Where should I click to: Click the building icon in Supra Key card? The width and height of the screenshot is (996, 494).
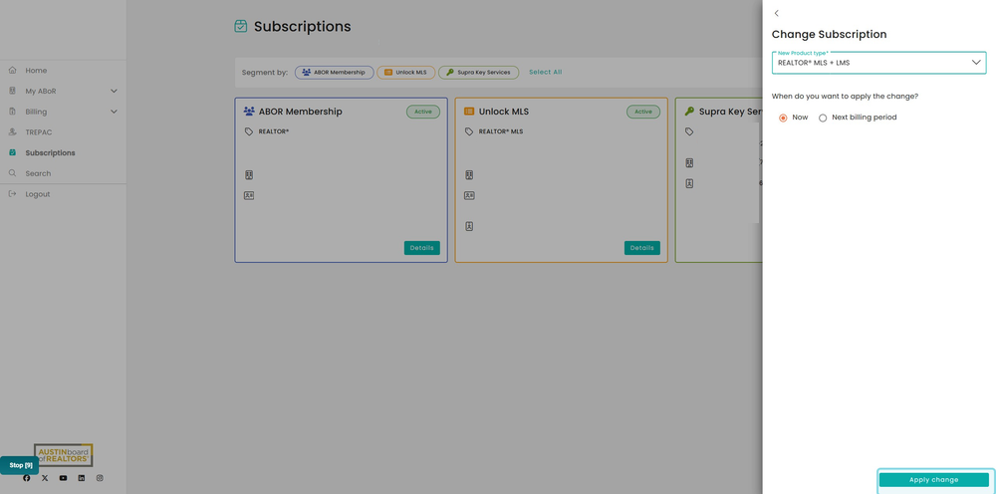tap(690, 163)
